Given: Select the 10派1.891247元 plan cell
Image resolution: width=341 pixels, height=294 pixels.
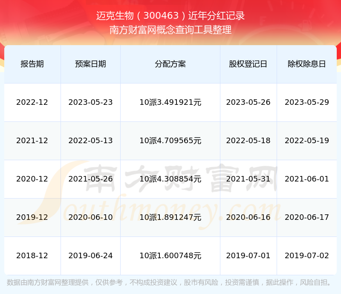Looking at the screenshot, I should pos(170,217).
